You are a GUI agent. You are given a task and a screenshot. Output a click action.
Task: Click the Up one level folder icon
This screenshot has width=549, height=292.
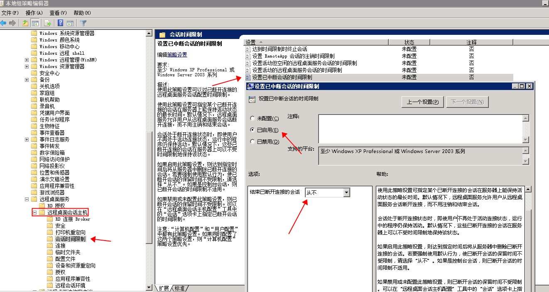[26, 23]
